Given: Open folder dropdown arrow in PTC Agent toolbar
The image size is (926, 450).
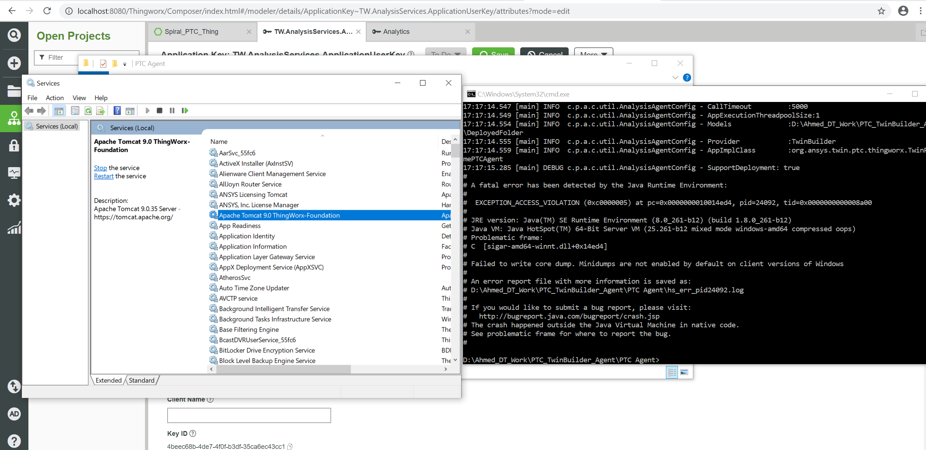Looking at the screenshot, I should pyautogui.click(x=125, y=64).
